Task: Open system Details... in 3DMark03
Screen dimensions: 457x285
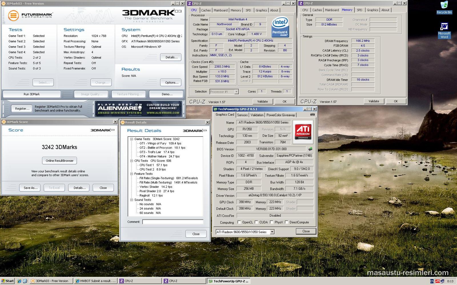Action: click(171, 57)
